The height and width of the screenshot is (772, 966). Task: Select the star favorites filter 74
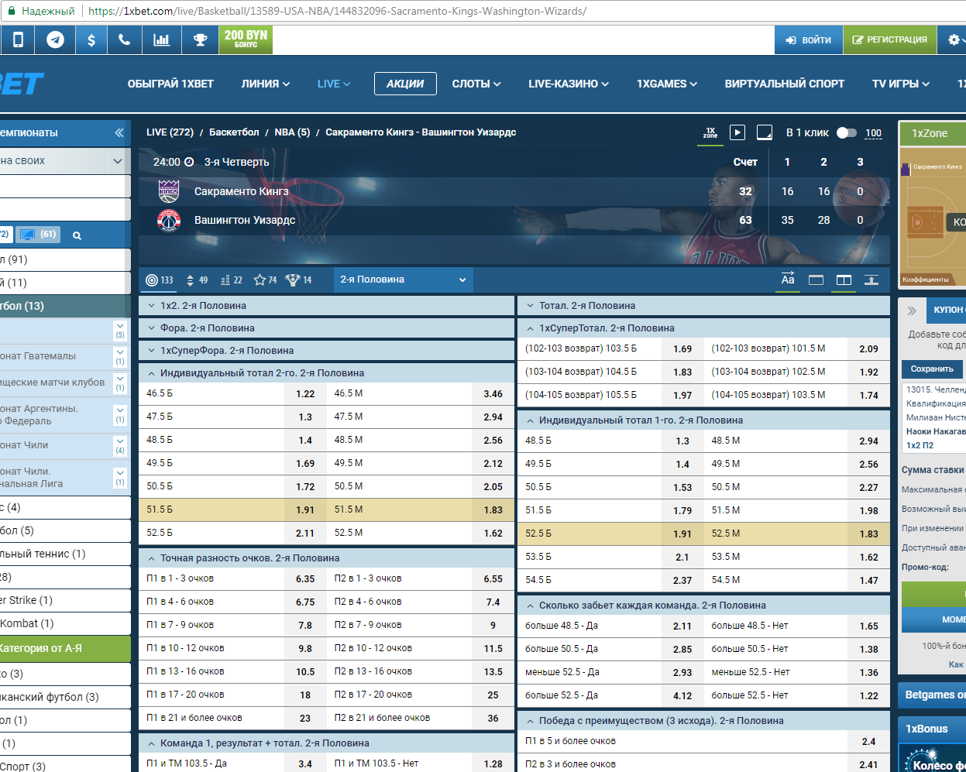[265, 280]
